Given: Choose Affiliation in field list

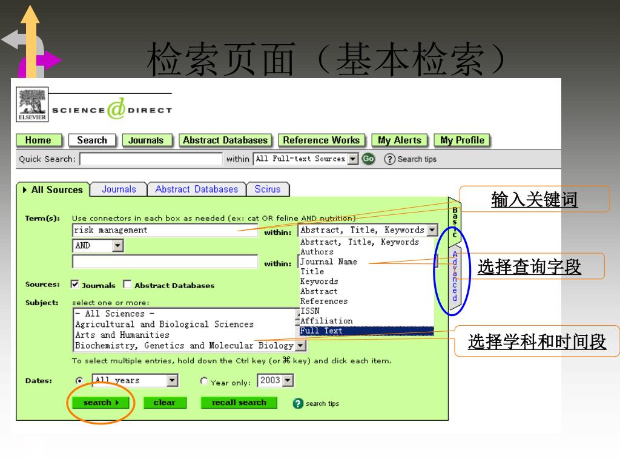Looking at the screenshot, I should 326,321.
